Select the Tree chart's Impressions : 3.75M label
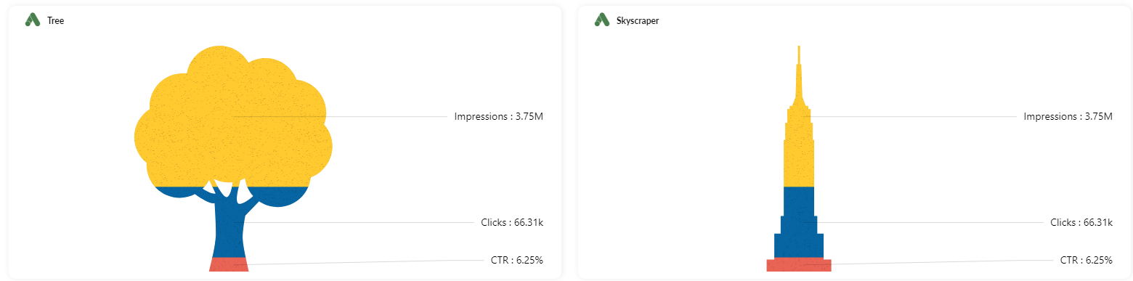 pos(499,116)
